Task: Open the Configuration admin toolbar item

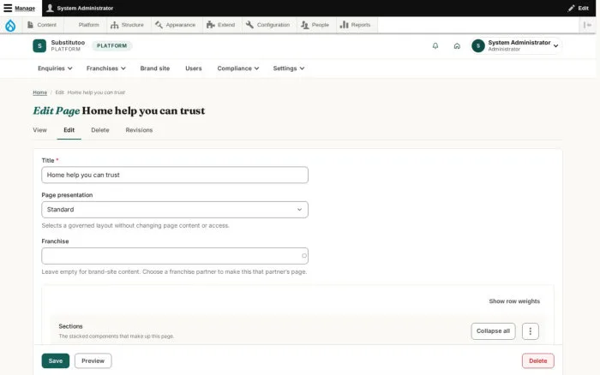Action: [x=267, y=25]
